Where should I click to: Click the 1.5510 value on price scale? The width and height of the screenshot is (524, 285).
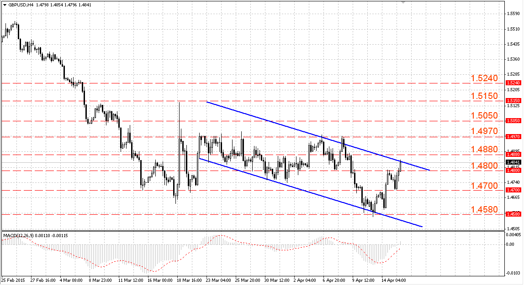[x=513, y=29]
